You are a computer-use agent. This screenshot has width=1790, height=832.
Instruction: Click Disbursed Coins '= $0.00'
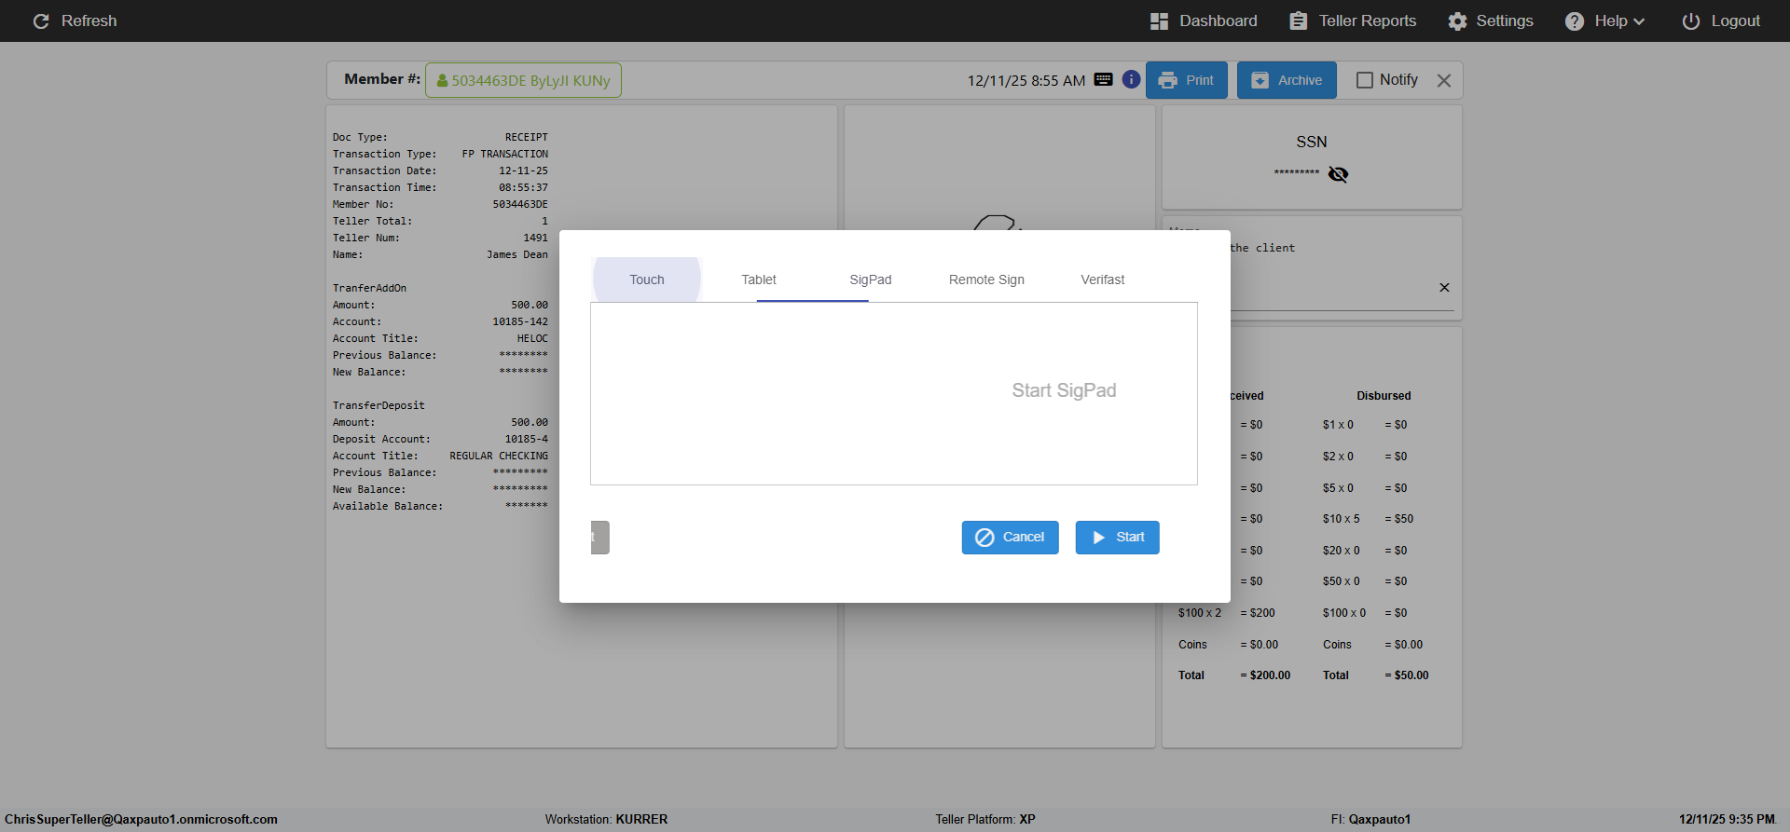(x=1403, y=645)
